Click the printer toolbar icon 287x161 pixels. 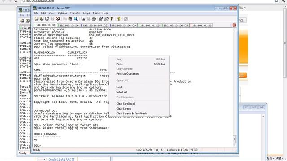[94, 19]
